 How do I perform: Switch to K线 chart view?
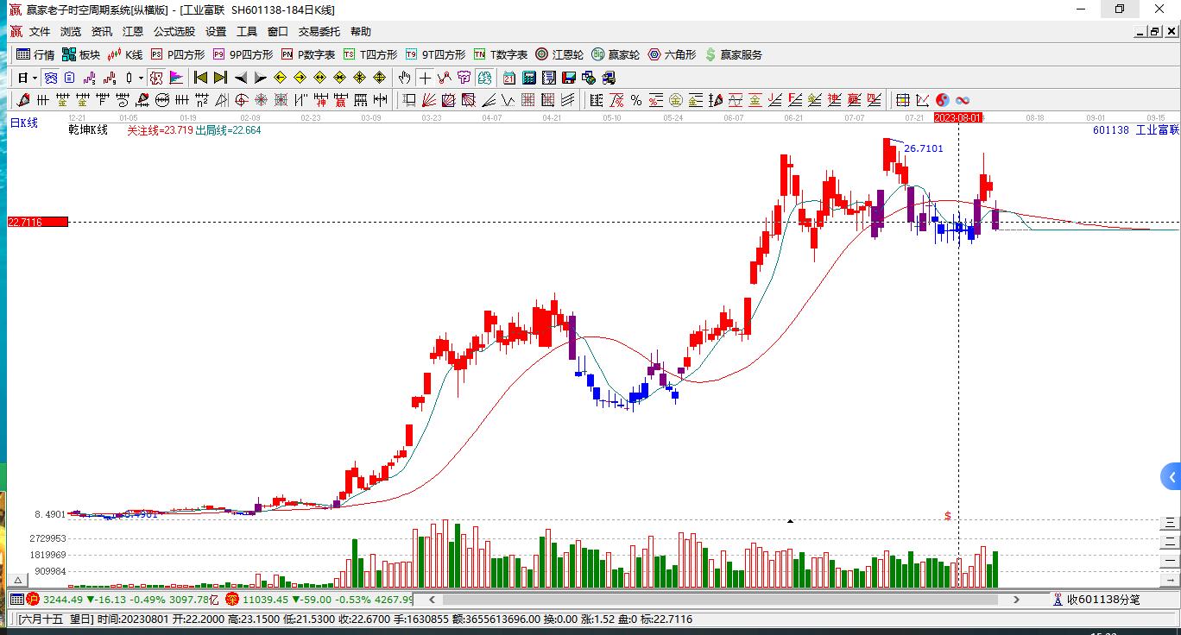[125, 54]
